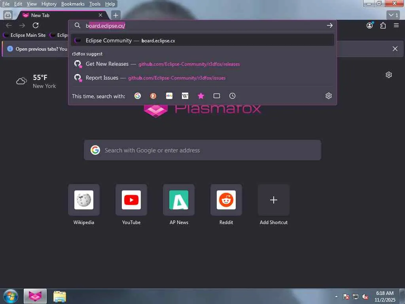405x304 pixels.
Task: Open Eclipse Main Site bookmark
Action: 25,35
